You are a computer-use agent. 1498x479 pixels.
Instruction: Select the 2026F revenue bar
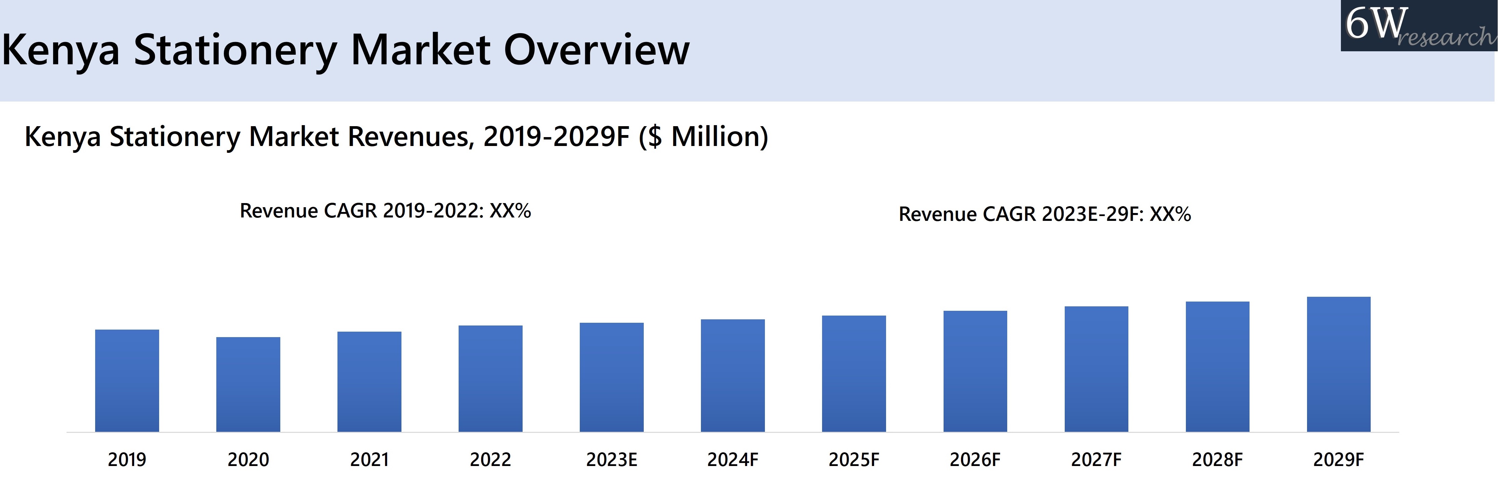(975, 372)
